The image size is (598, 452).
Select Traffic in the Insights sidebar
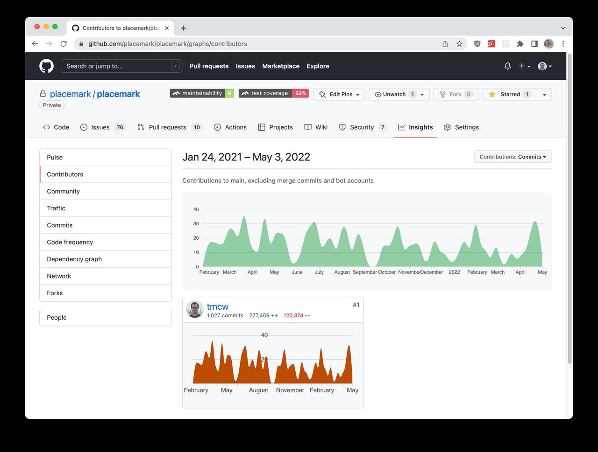[56, 208]
